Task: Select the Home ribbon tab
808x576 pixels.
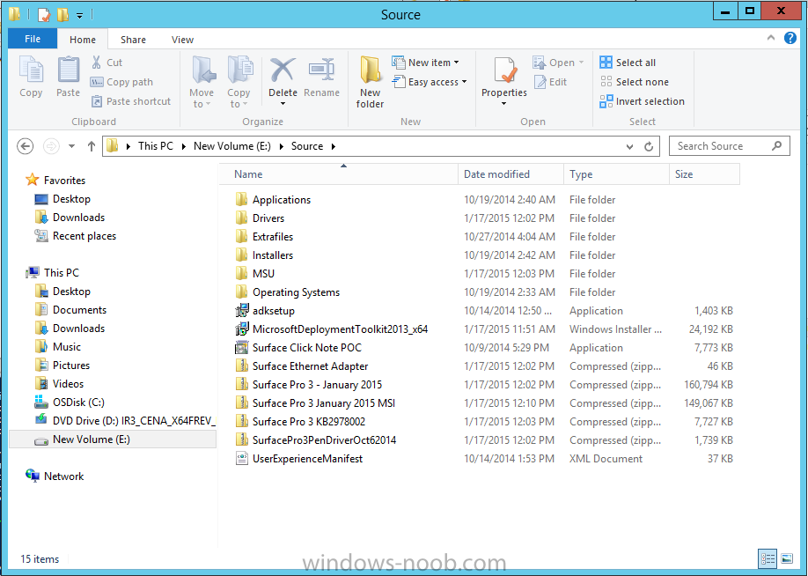Action: (83, 40)
